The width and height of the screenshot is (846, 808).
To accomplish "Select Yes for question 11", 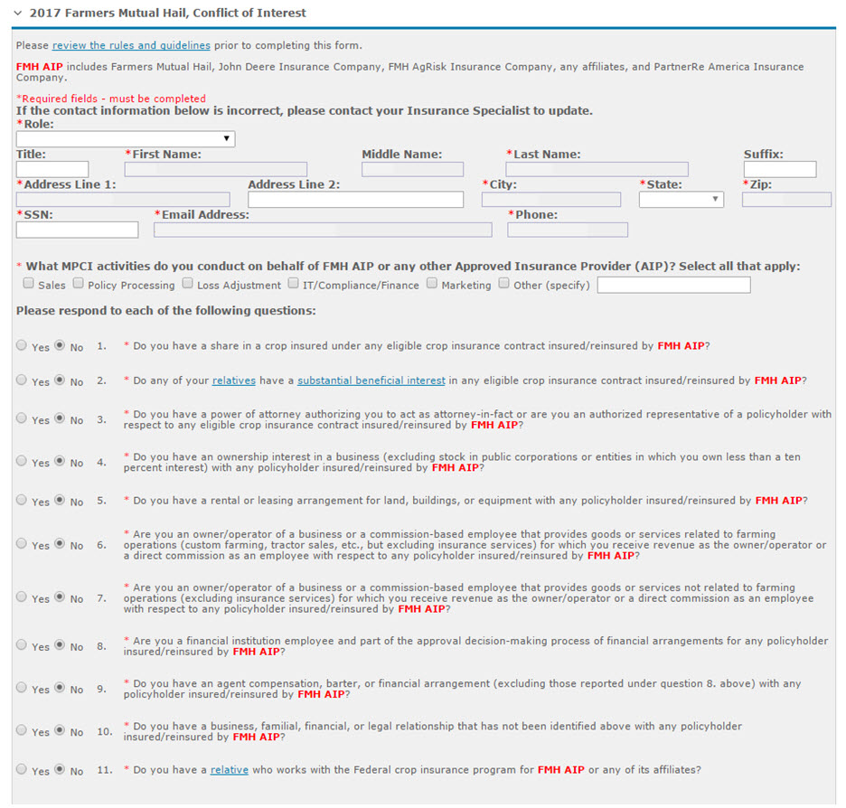I will (x=22, y=770).
